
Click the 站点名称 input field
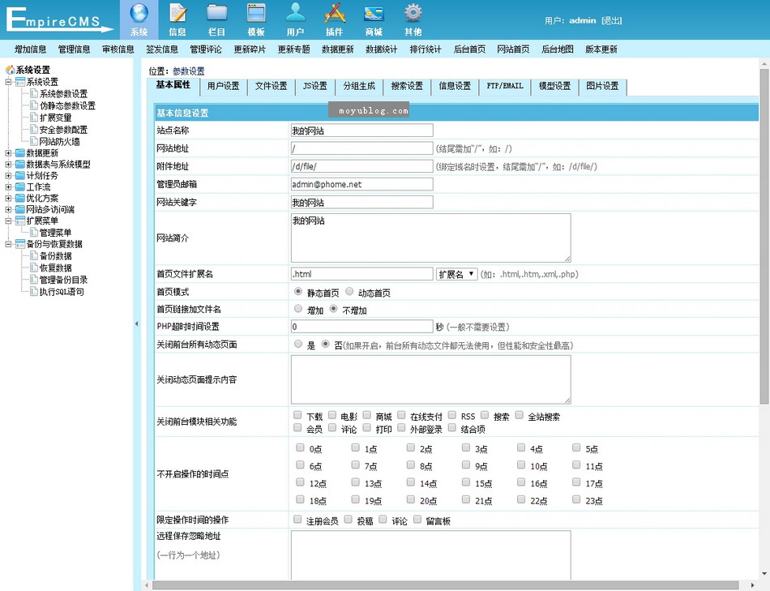[x=362, y=131]
